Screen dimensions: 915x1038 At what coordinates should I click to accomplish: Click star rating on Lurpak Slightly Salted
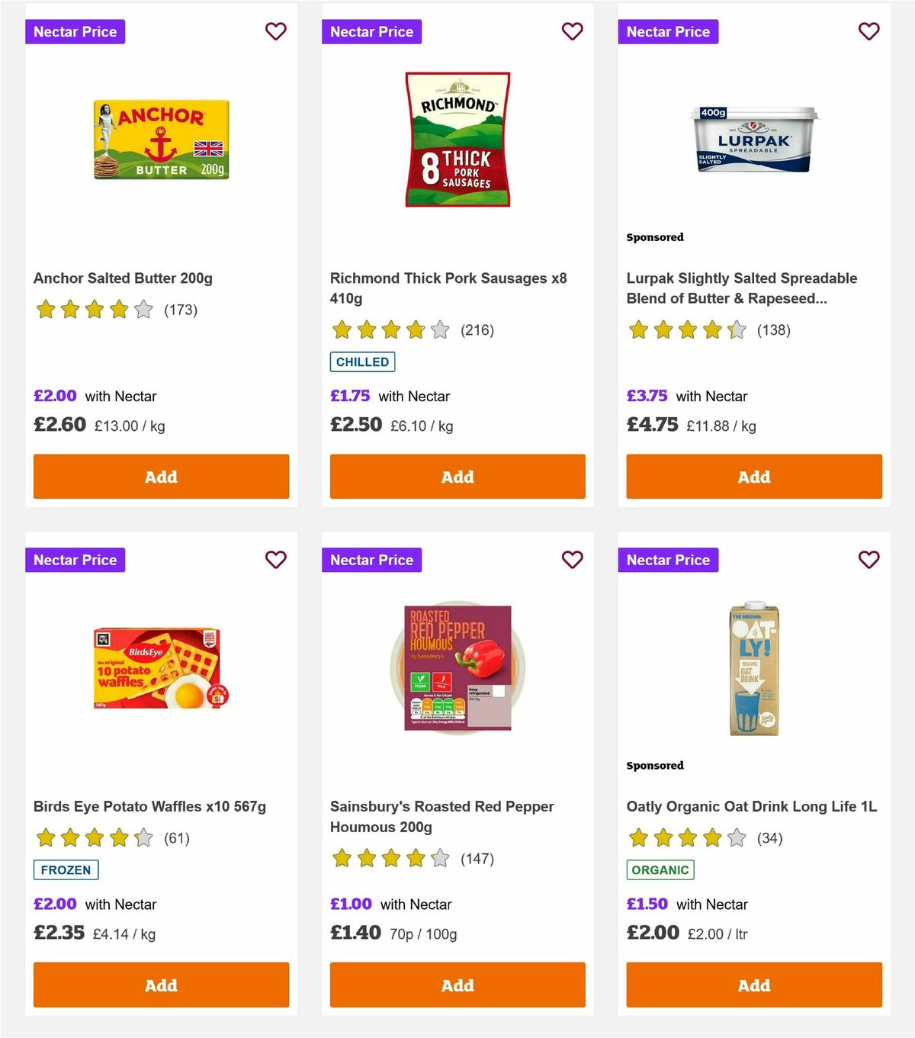pyautogui.click(x=685, y=330)
